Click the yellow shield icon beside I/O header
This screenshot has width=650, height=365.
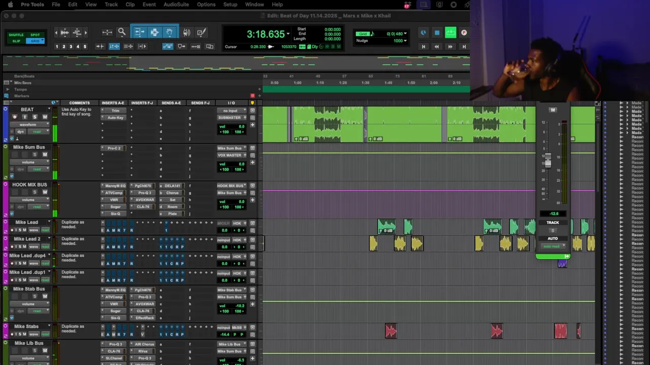(252, 103)
